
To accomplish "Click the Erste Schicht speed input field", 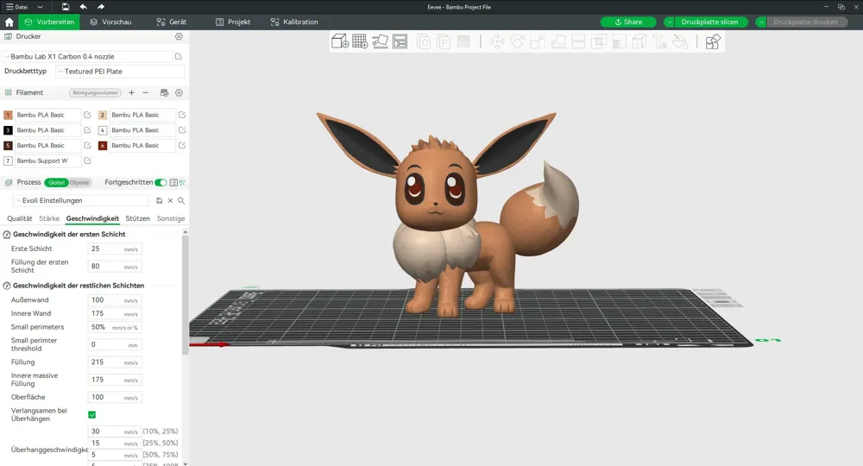I will (115, 249).
